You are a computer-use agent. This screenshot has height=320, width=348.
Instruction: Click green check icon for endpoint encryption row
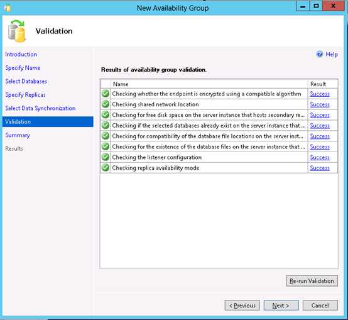click(106, 94)
